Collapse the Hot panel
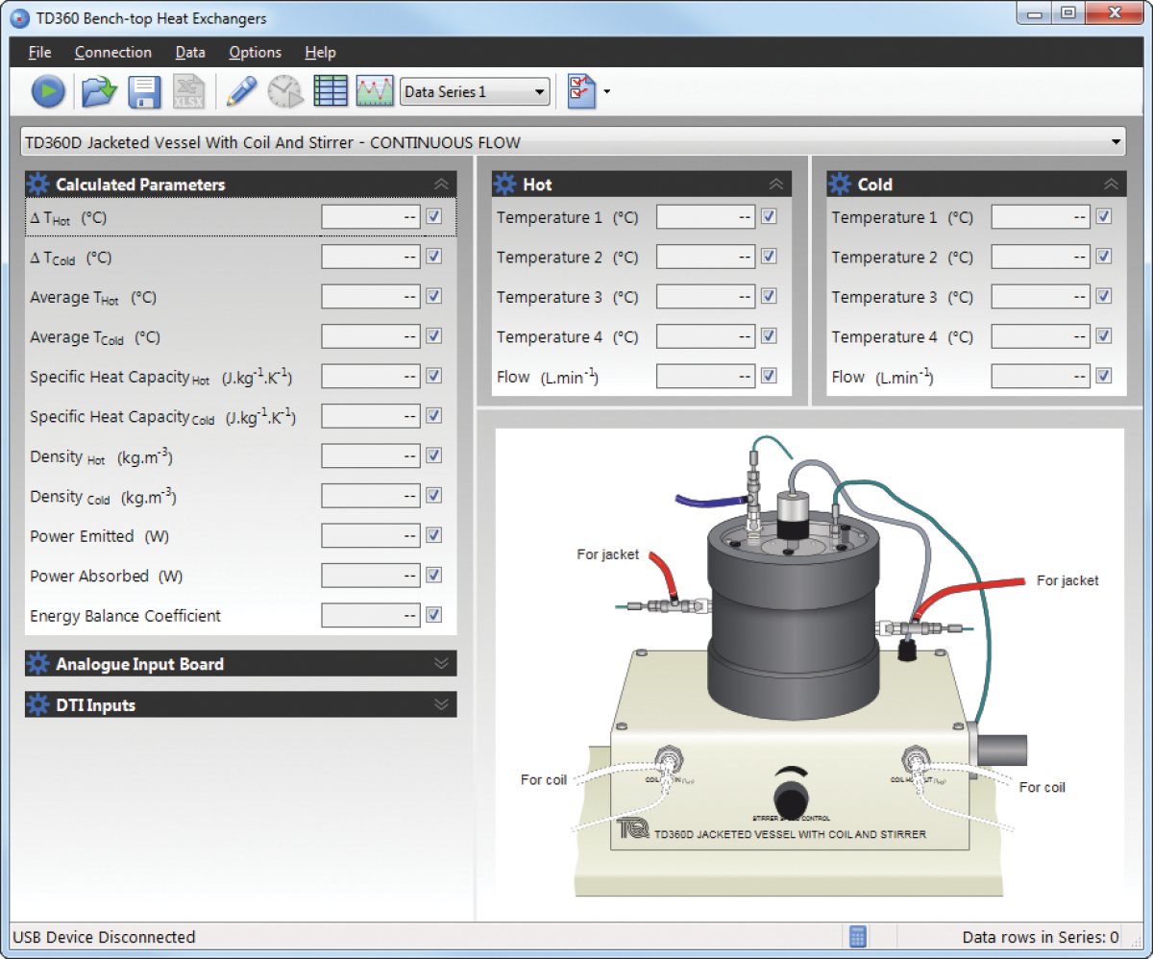1153x959 pixels. [776, 184]
